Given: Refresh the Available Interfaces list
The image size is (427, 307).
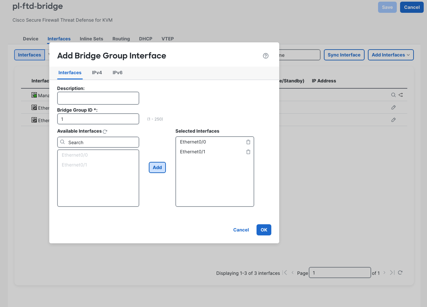Looking at the screenshot, I should (x=105, y=131).
